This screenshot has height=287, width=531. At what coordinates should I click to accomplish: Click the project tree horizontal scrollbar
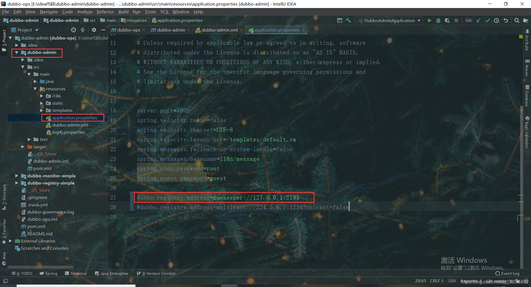pyautogui.click(x=40, y=267)
